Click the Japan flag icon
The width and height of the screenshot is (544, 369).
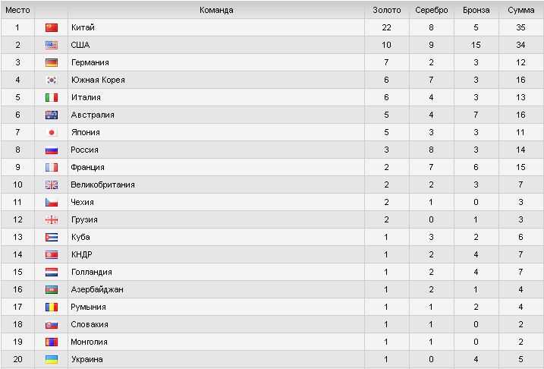[52, 132]
